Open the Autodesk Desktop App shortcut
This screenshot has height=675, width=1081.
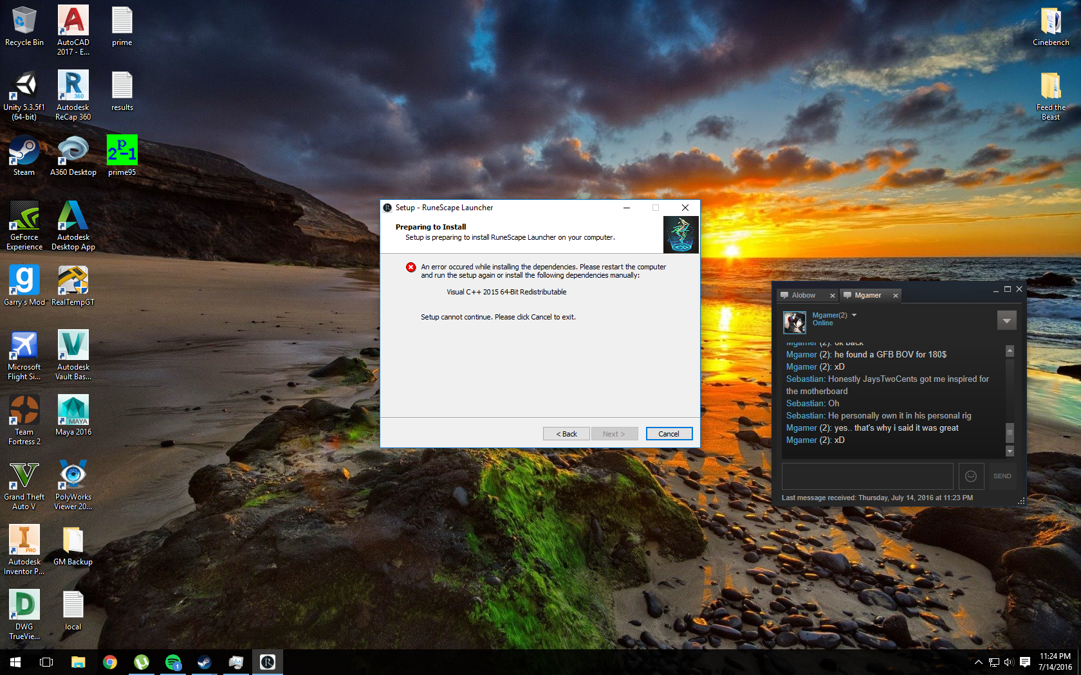click(73, 226)
